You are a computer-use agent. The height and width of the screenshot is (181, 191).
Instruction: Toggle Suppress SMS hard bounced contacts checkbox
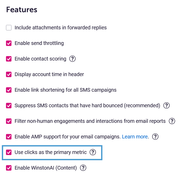tap(9, 105)
